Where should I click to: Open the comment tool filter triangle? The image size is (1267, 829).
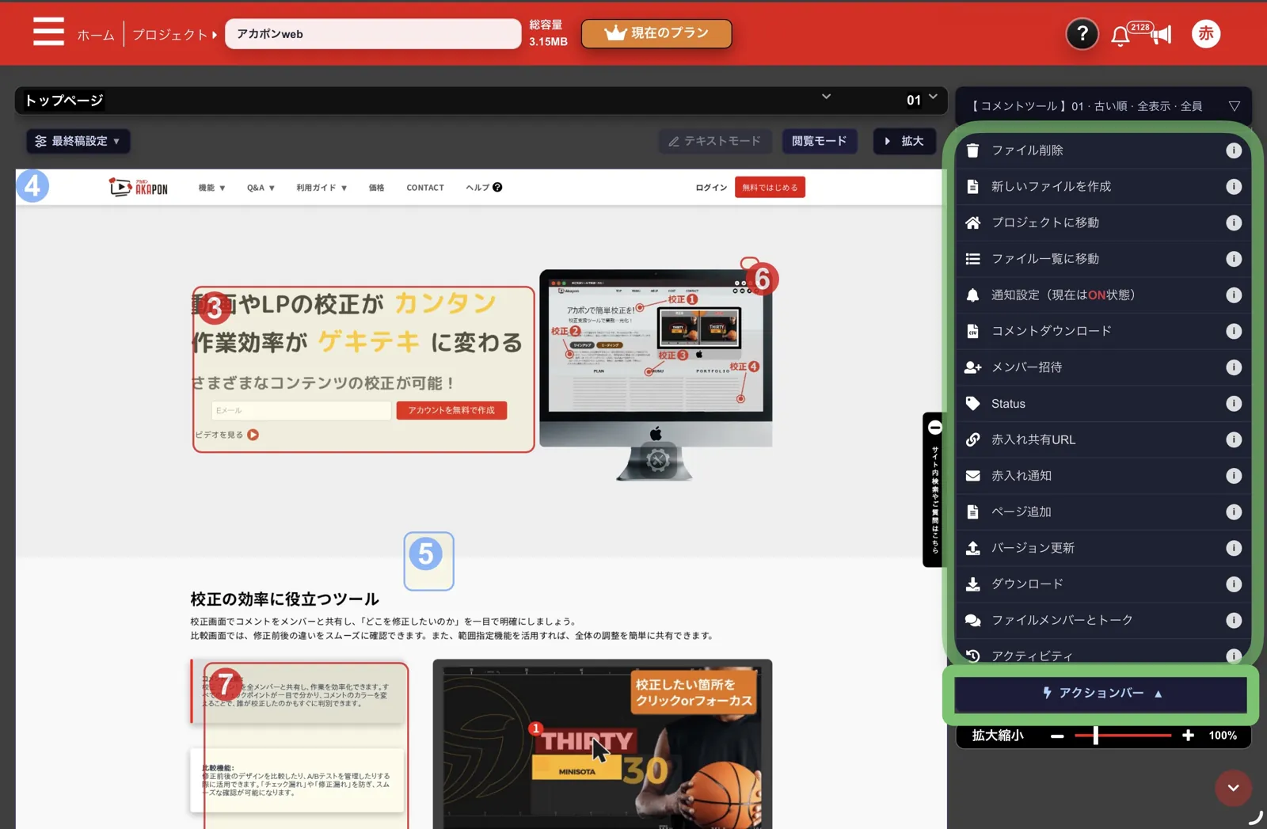click(x=1234, y=106)
